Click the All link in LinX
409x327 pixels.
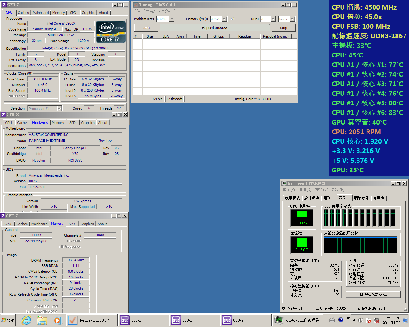[x=232, y=19]
